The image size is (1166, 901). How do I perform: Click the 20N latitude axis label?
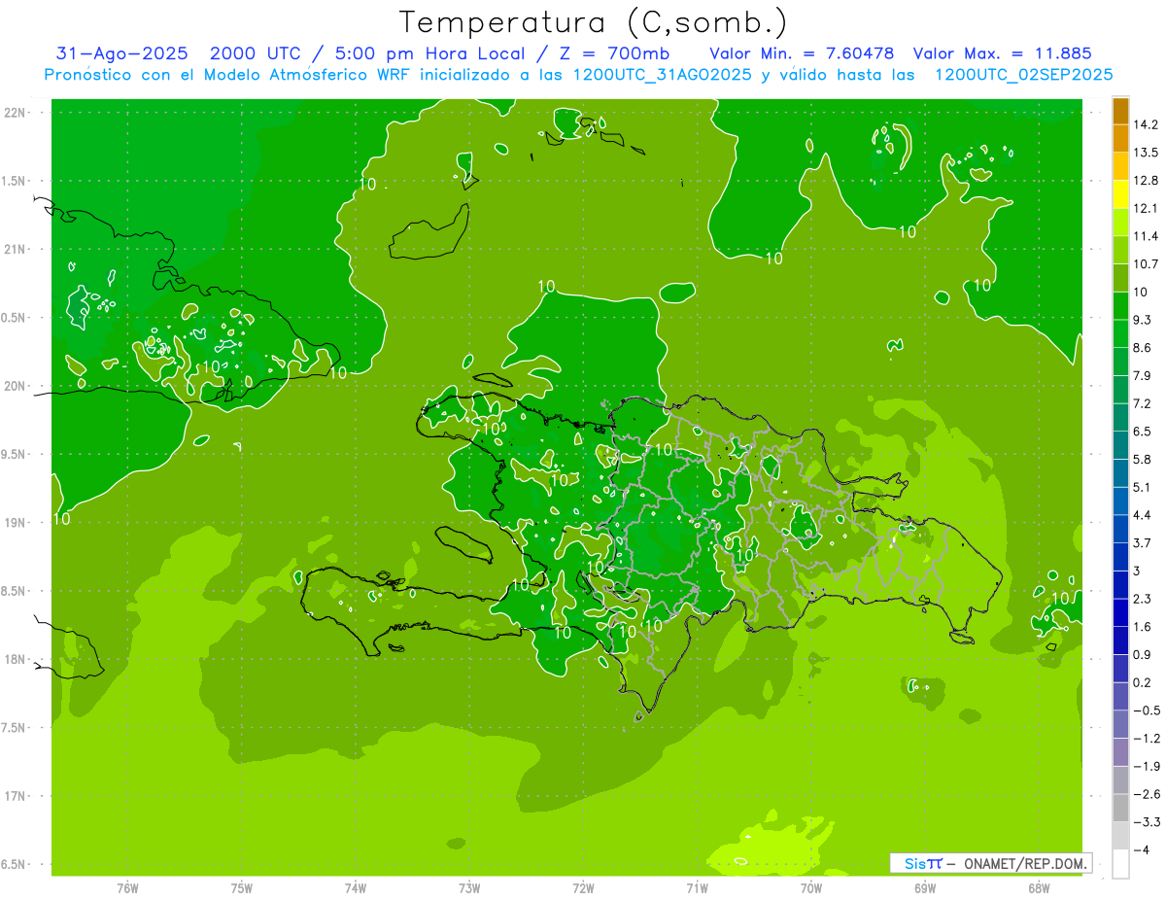[14, 386]
